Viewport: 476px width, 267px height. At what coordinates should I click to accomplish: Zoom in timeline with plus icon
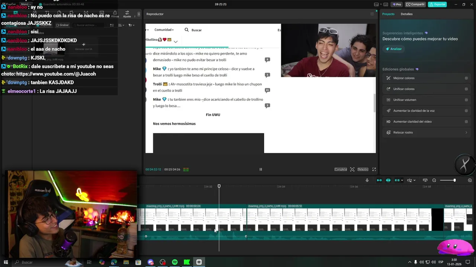pos(470,180)
